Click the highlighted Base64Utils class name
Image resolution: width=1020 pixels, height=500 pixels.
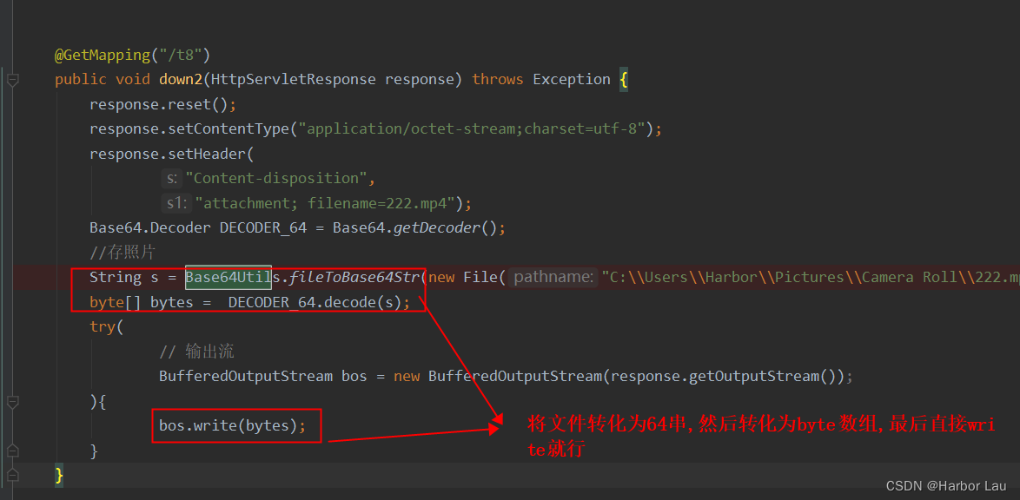click(x=228, y=277)
